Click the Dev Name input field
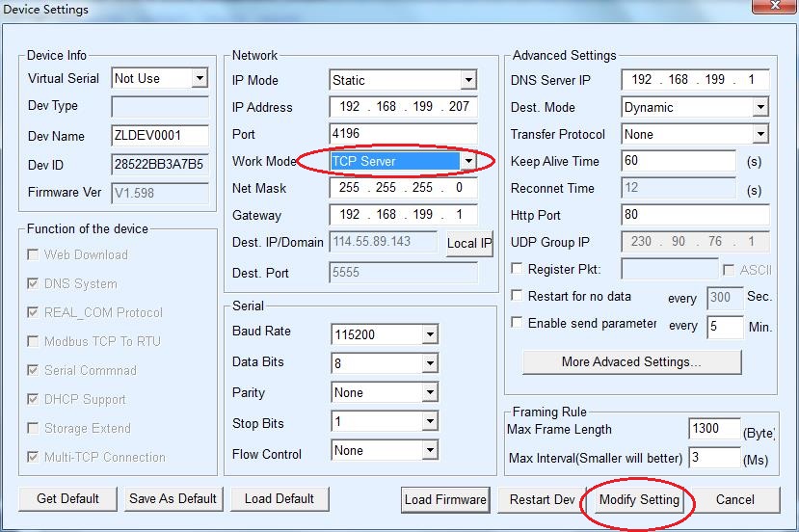 click(160, 136)
